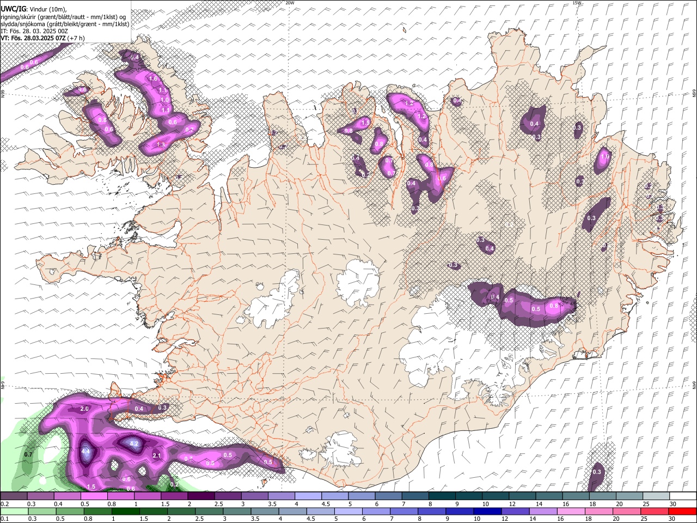Click the '18' label on the upper legend row
The height and width of the screenshot is (523, 697).
tap(592, 504)
